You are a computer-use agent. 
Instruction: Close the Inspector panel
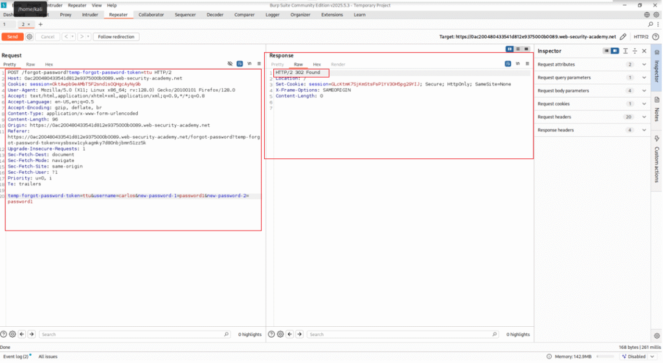[x=644, y=51]
